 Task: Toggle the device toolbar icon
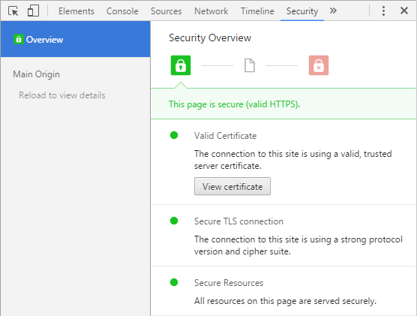point(33,11)
